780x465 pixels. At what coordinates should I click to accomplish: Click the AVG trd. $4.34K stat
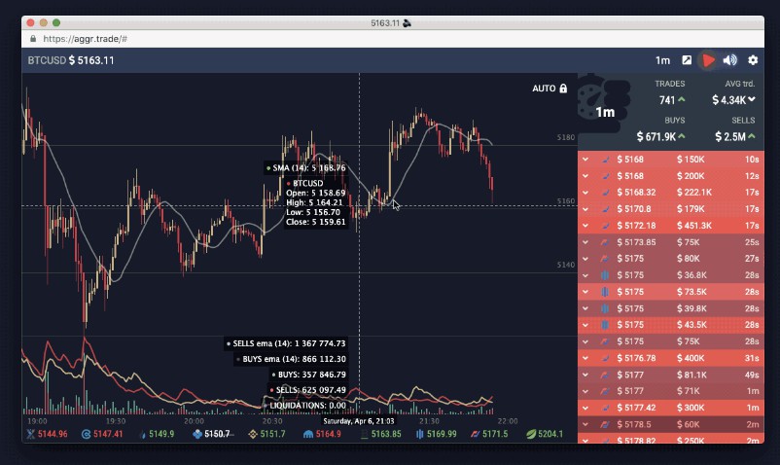(x=733, y=99)
